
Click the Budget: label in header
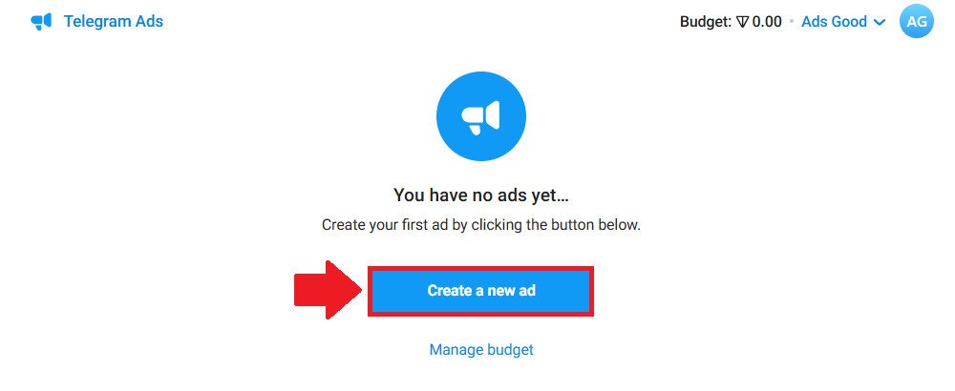[706, 22]
